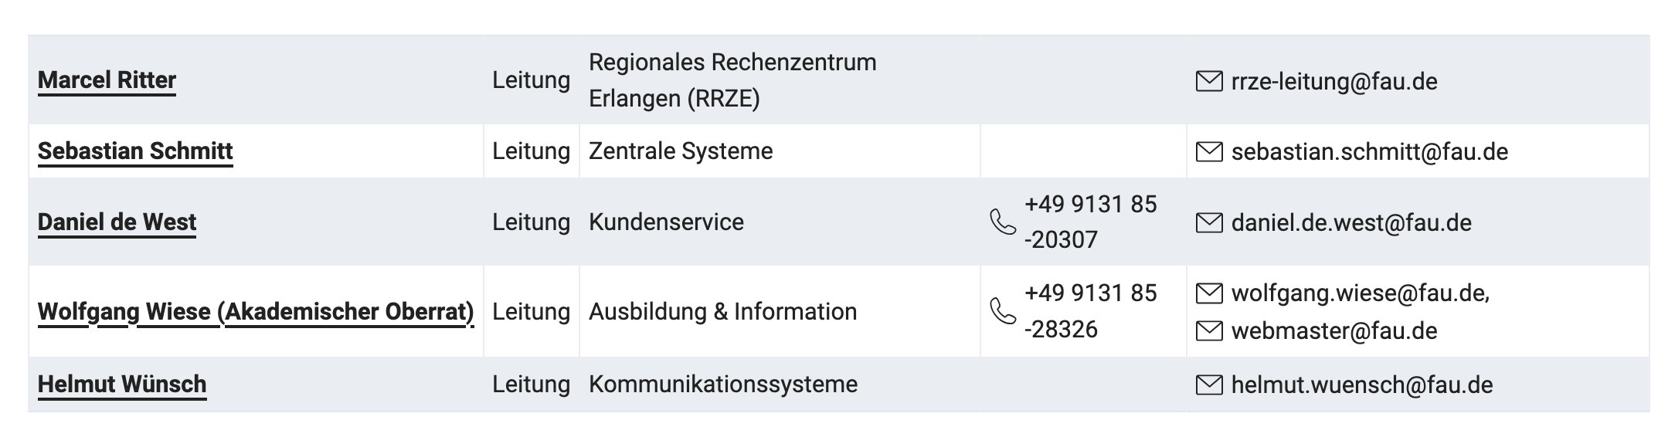The image size is (1675, 437).
Task: Click phone icon in Ausbildung & Information row
Action: click(1003, 311)
